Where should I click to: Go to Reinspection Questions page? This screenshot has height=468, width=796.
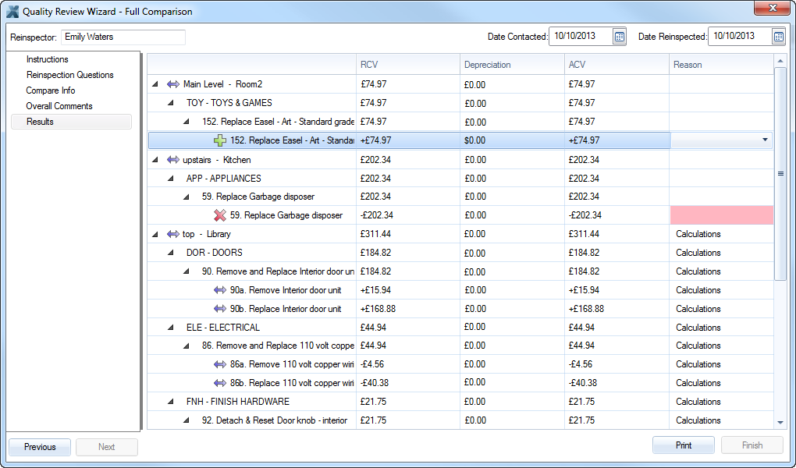tap(69, 75)
